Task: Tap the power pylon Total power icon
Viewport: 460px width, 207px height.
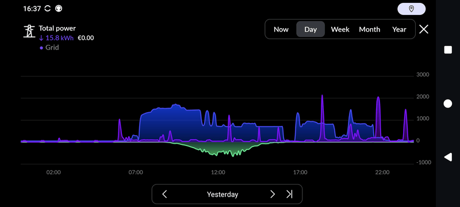Action: pyautogui.click(x=29, y=32)
